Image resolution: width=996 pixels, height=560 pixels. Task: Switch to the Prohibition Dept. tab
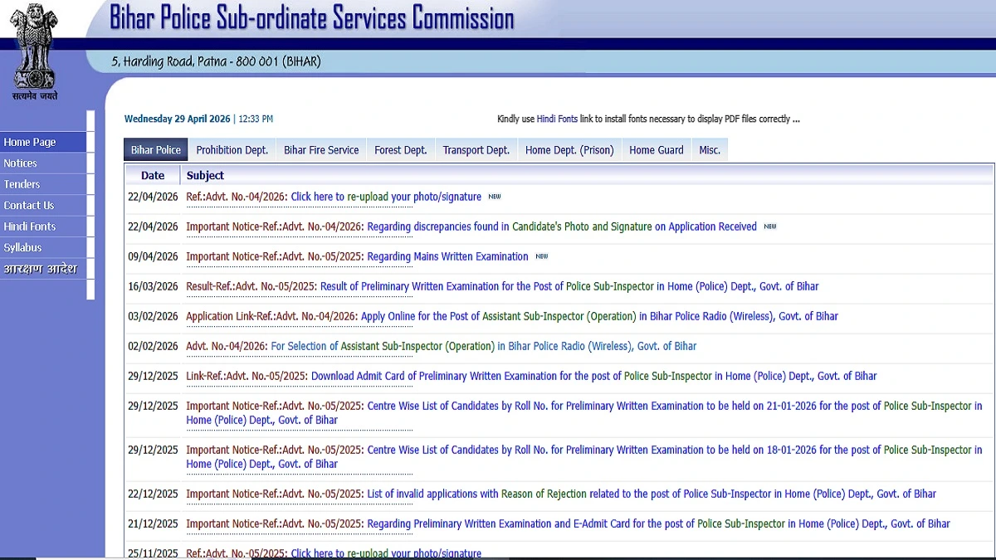pyautogui.click(x=232, y=150)
